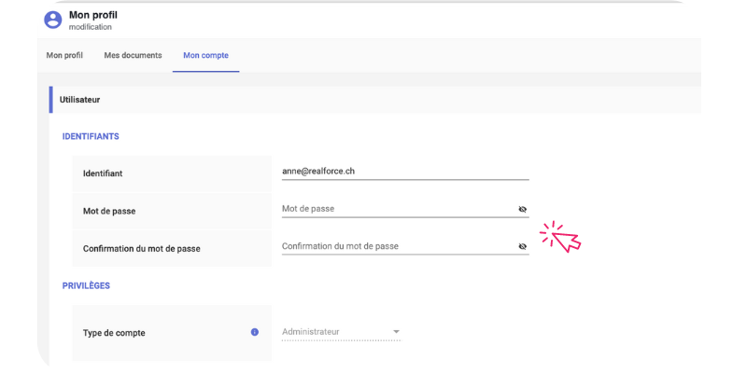Open the Mes documents tab
Viewport: 747px width, 373px height.
133,56
